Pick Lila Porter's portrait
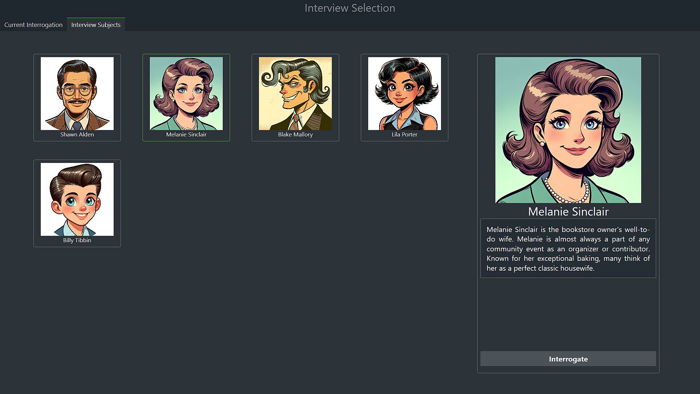 (404, 93)
